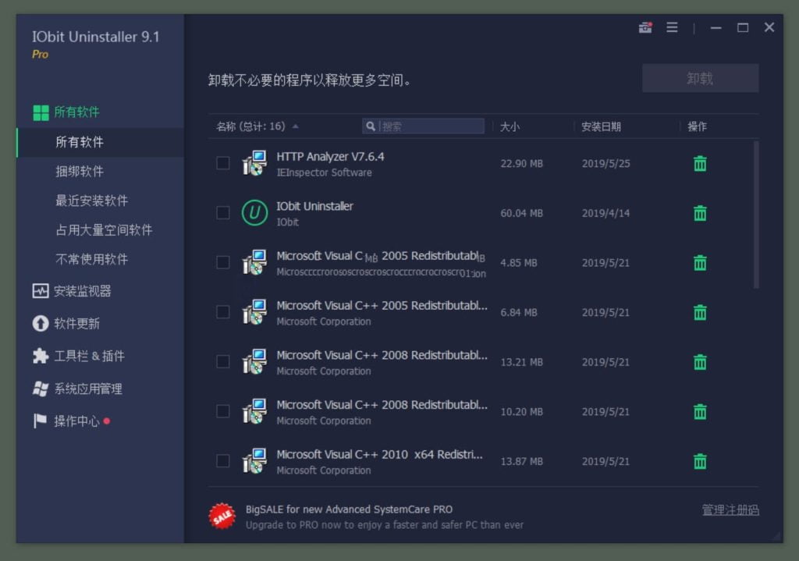Check the box next to HTTP Analyzer
The image size is (799, 561).
[222, 162]
